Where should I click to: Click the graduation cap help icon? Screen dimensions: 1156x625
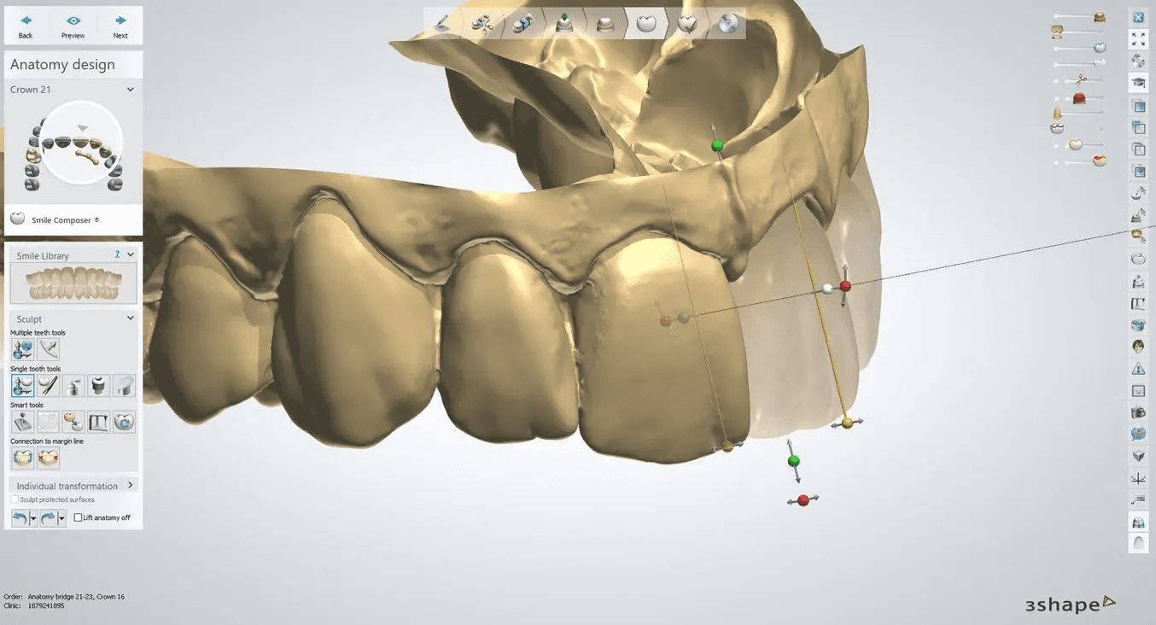click(1138, 83)
